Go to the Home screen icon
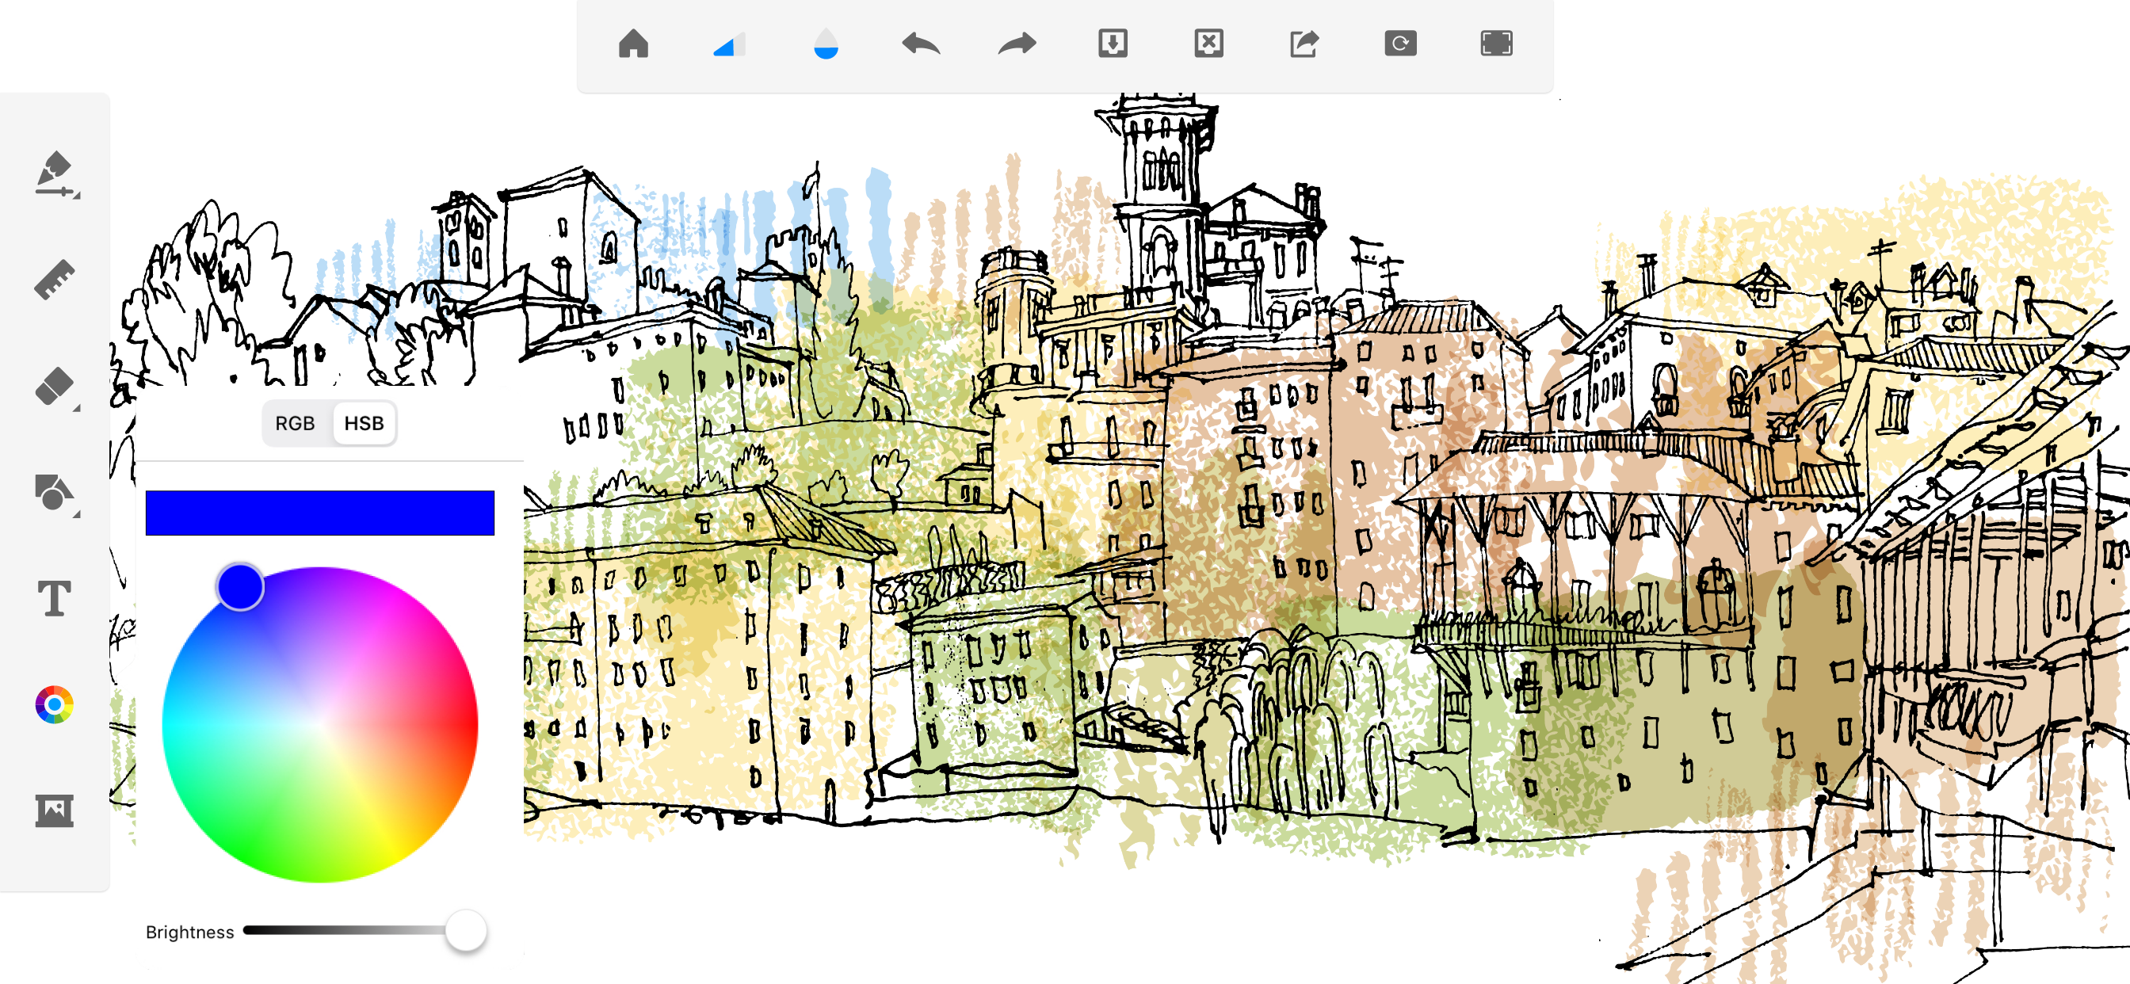Screen dimensions: 2130x984 (x=633, y=43)
